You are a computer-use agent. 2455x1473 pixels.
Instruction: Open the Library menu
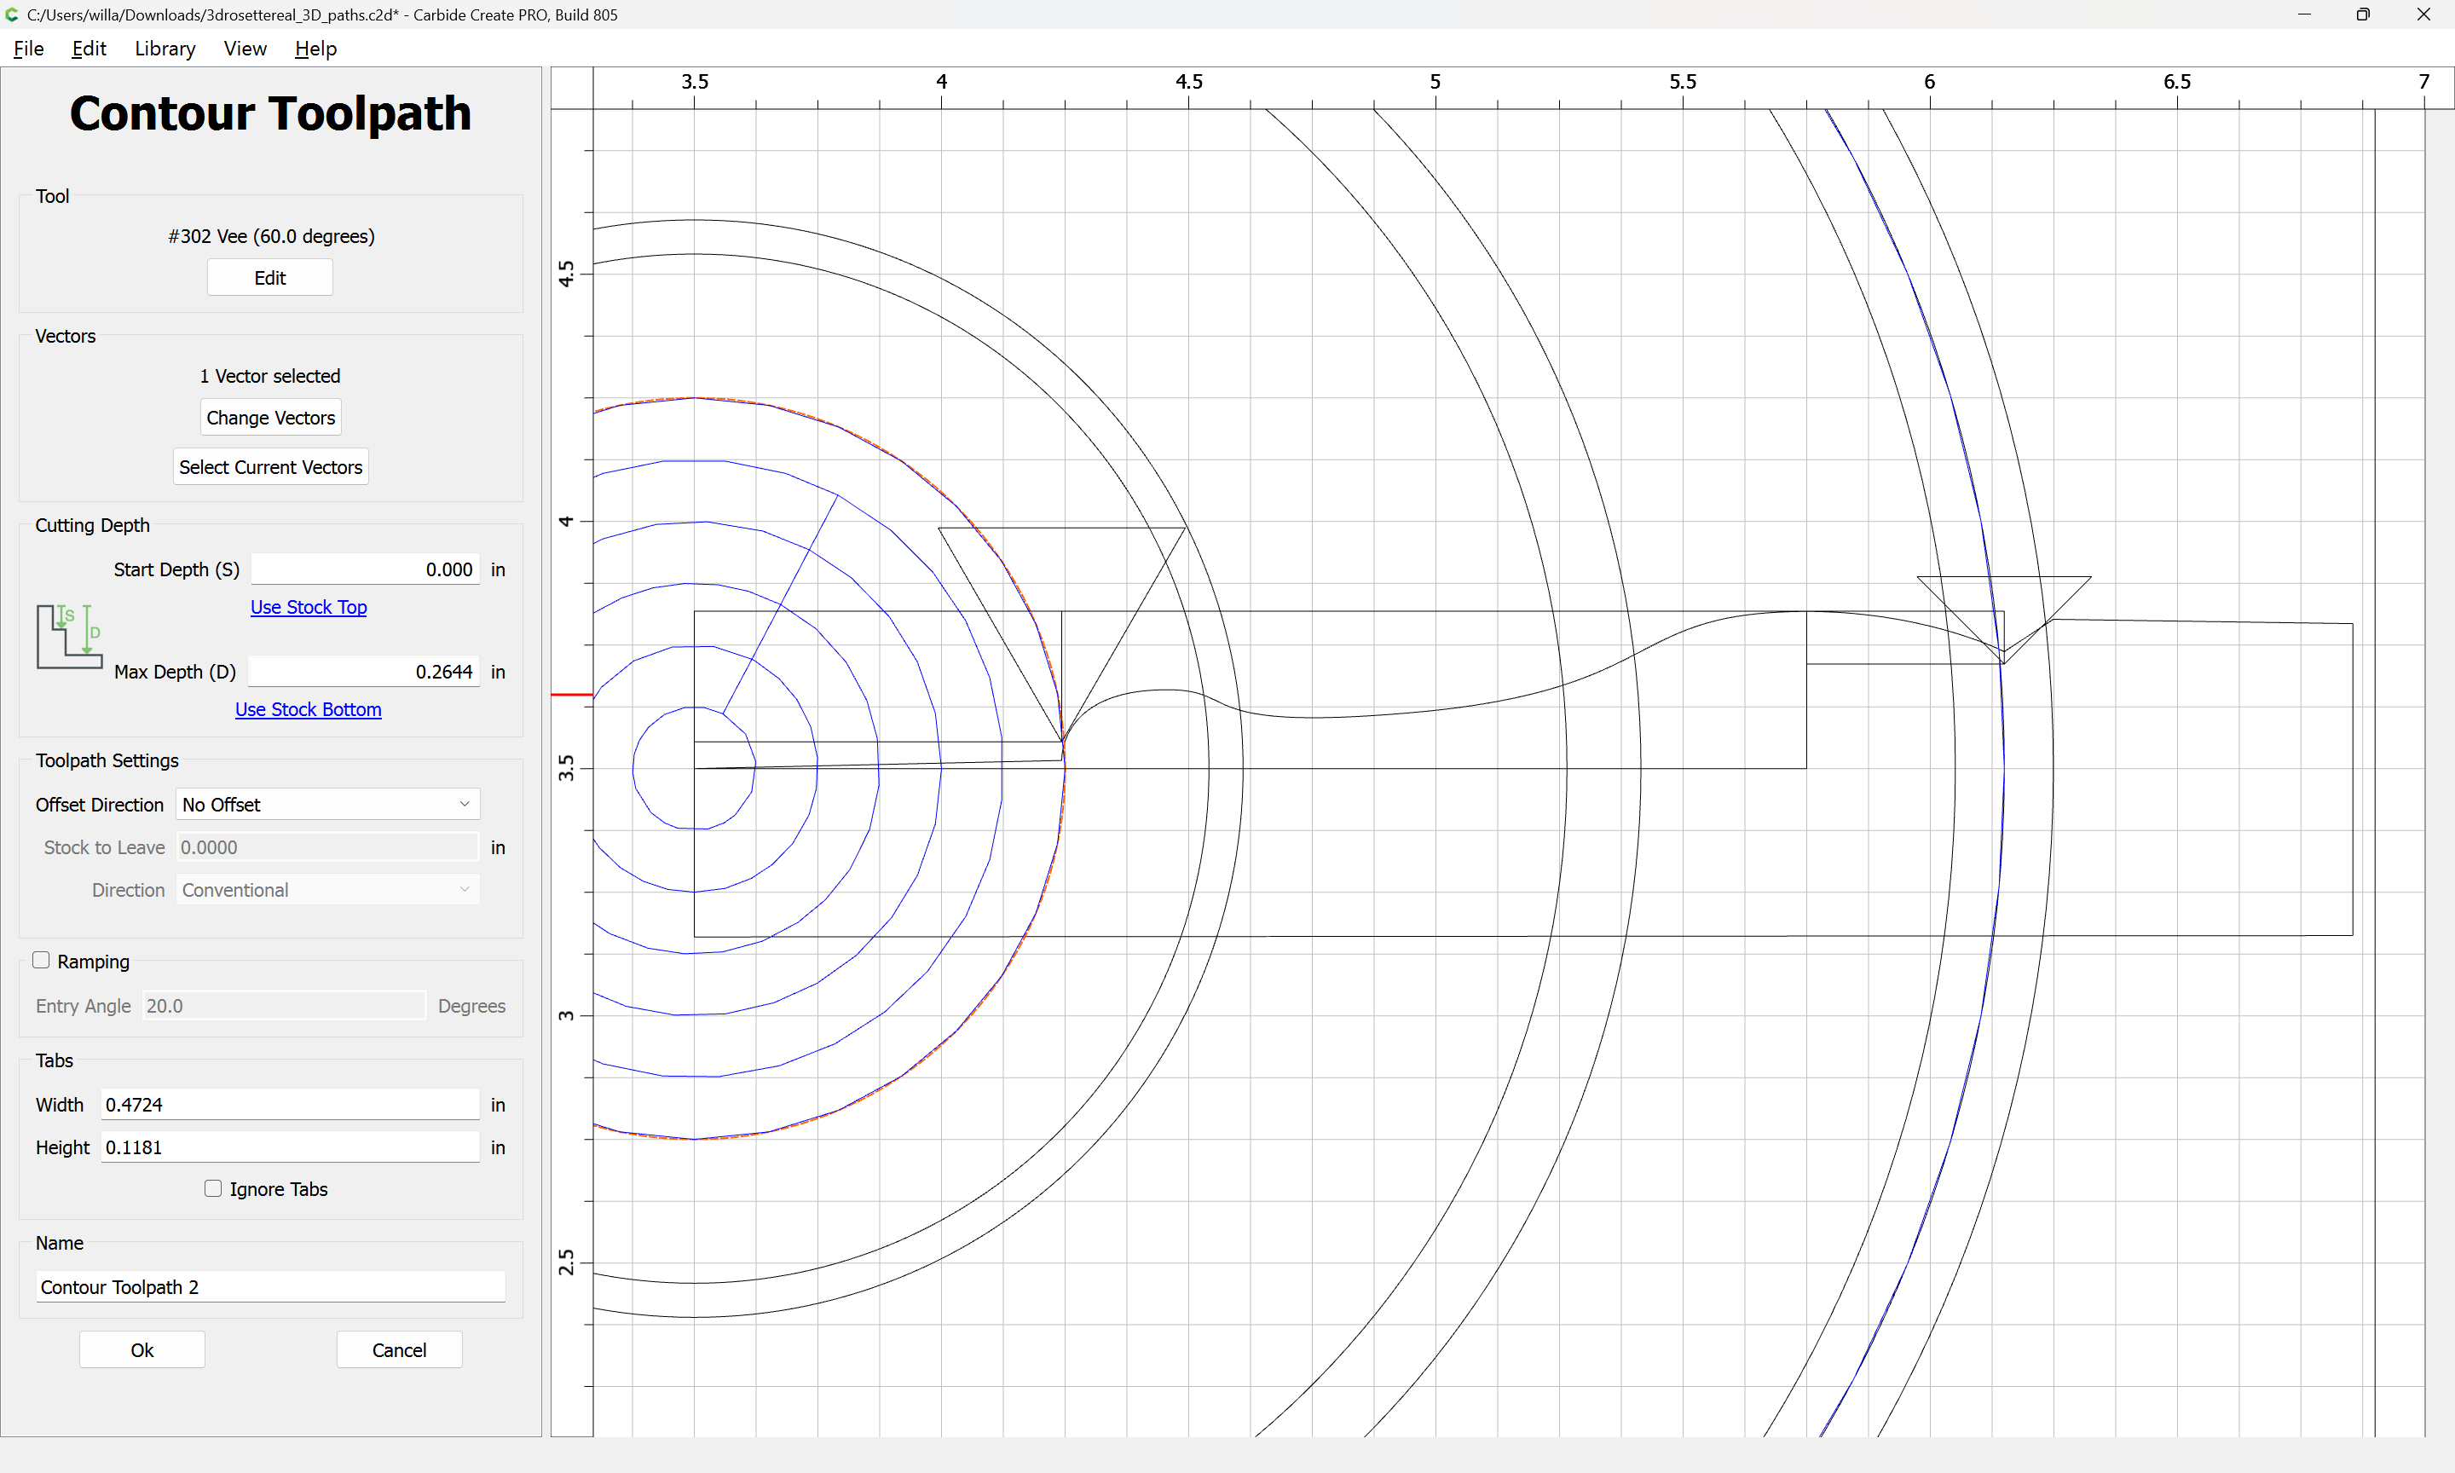click(x=165, y=49)
